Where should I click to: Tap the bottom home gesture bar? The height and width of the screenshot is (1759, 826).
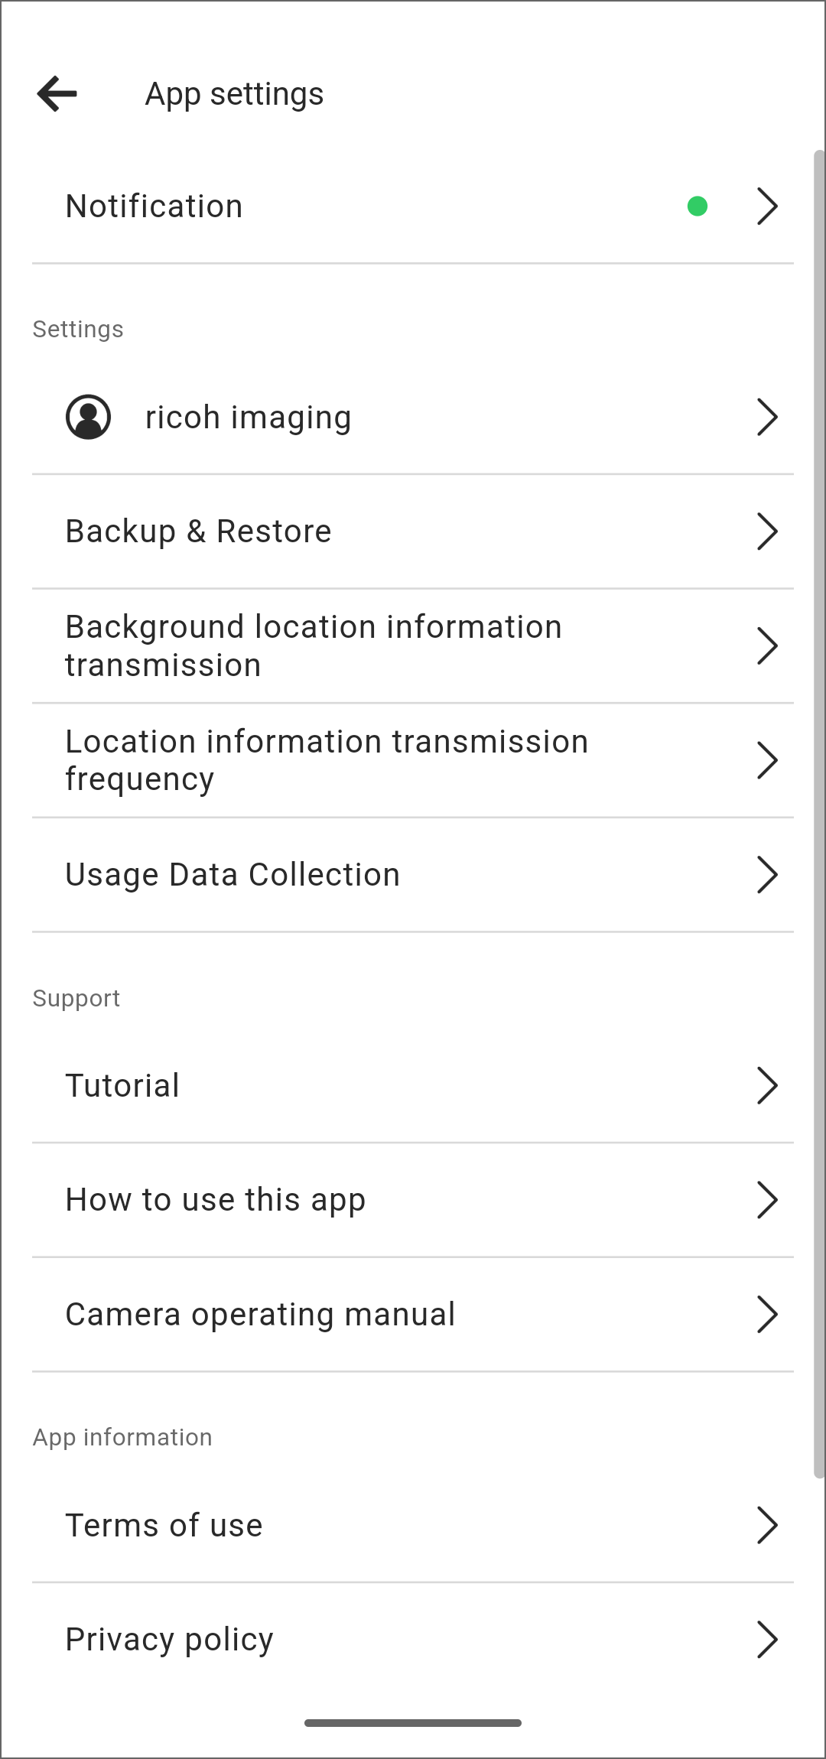pyautogui.click(x=413, y=1723)
